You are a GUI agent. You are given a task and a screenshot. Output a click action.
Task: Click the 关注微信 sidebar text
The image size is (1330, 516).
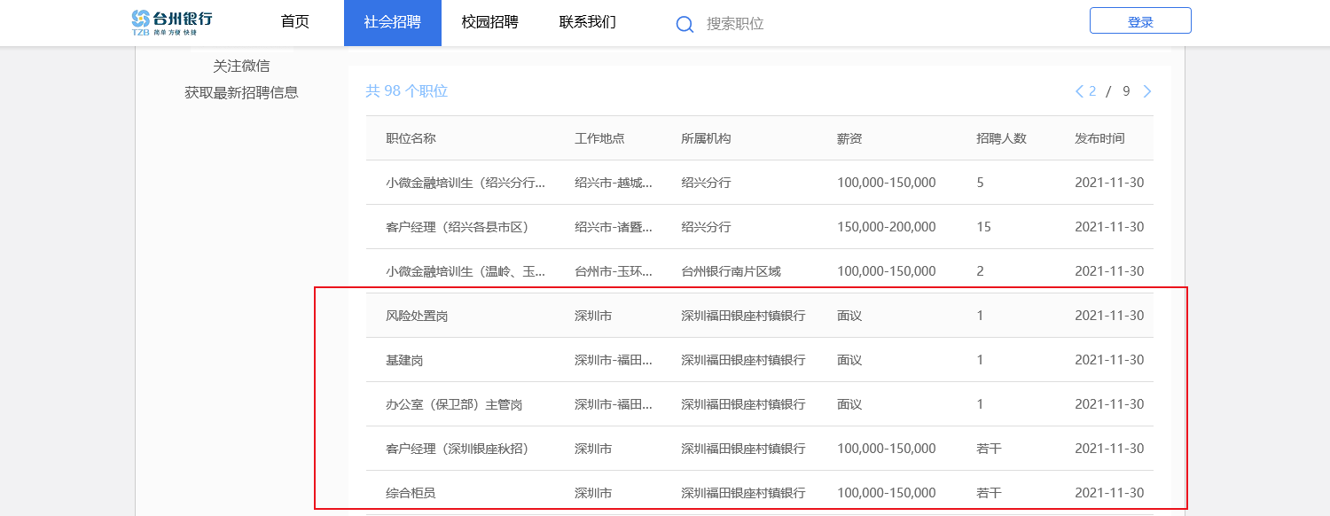241,66
